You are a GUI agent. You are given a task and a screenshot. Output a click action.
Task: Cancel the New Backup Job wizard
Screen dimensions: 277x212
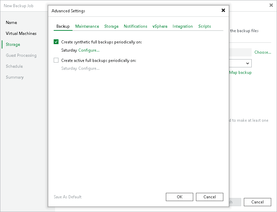coord(257,202)
